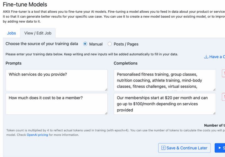This screenshot has height=157, width=225.
Task: Edit the Personalised fitness training completion text
Action: 165,80
